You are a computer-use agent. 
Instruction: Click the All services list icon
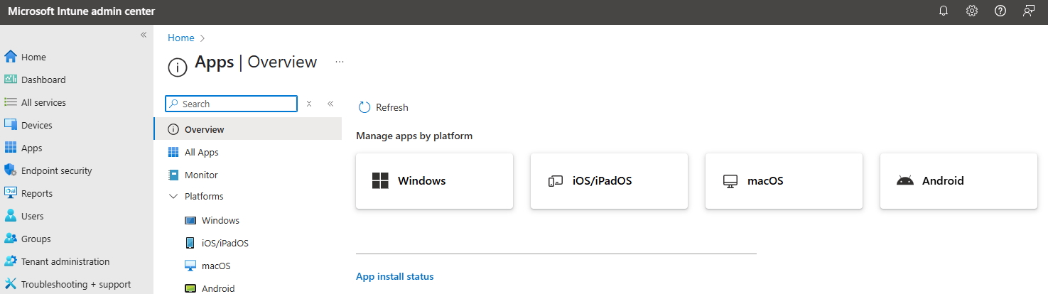11,102
